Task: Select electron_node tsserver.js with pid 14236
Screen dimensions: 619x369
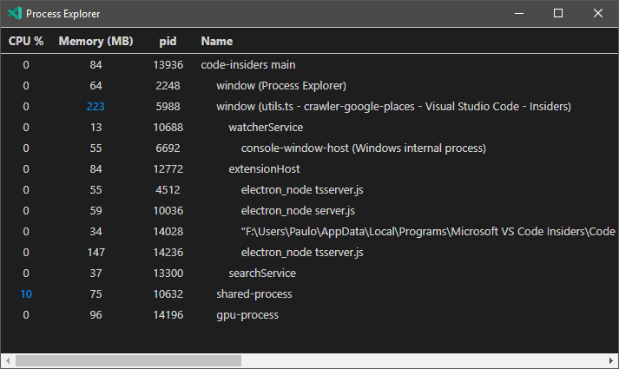Action: click(309, 253)
